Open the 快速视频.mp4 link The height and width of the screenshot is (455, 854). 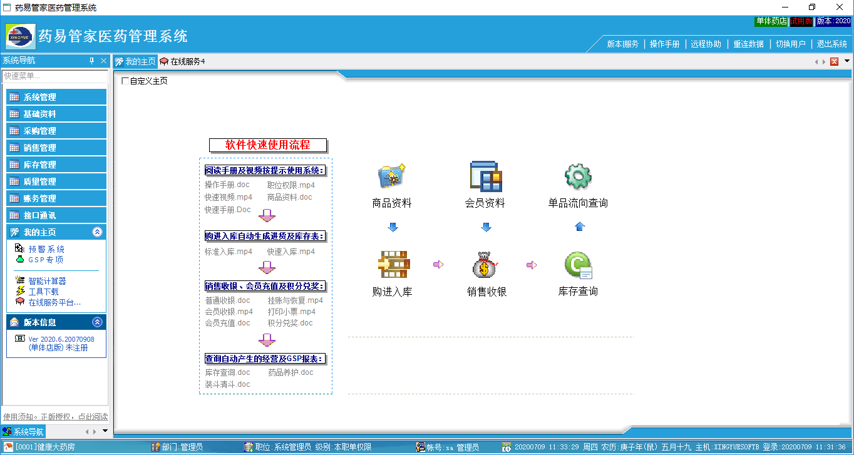[229, 197]
